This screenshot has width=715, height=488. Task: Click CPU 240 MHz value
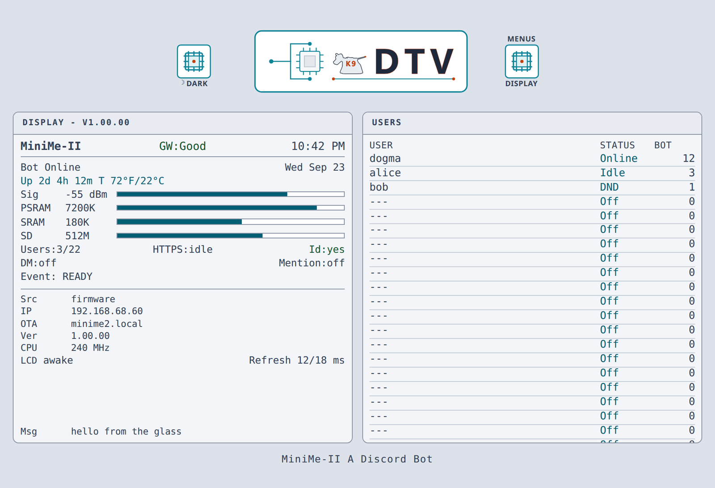click(90, 348)
